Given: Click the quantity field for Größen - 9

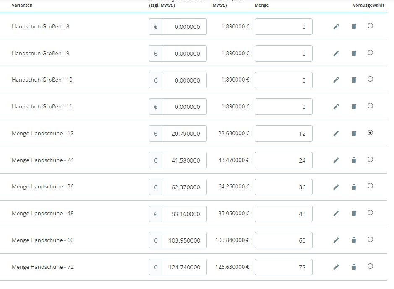Looking at the screenshot, I should tap(284, 54).
